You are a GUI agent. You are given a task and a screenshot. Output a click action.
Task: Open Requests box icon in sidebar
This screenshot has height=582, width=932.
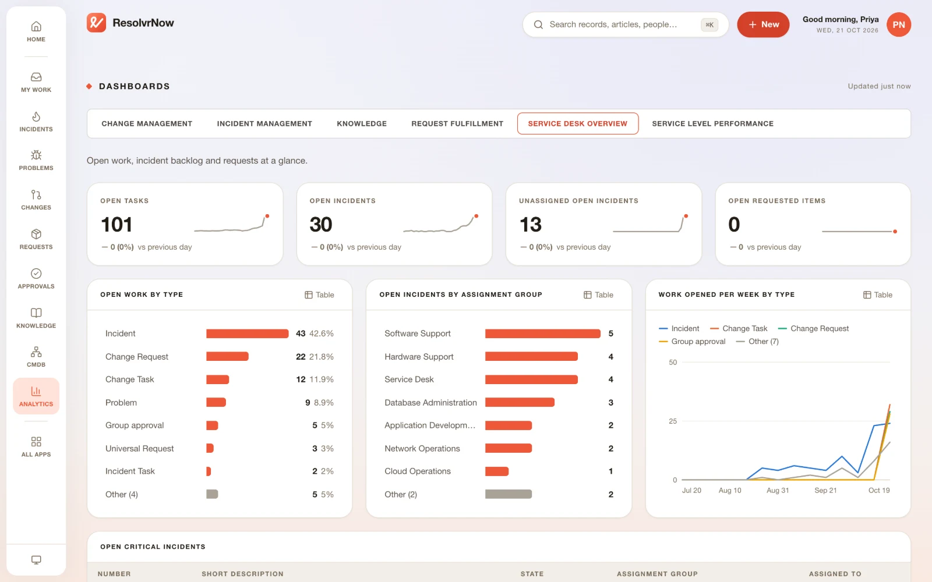point(36,235)
